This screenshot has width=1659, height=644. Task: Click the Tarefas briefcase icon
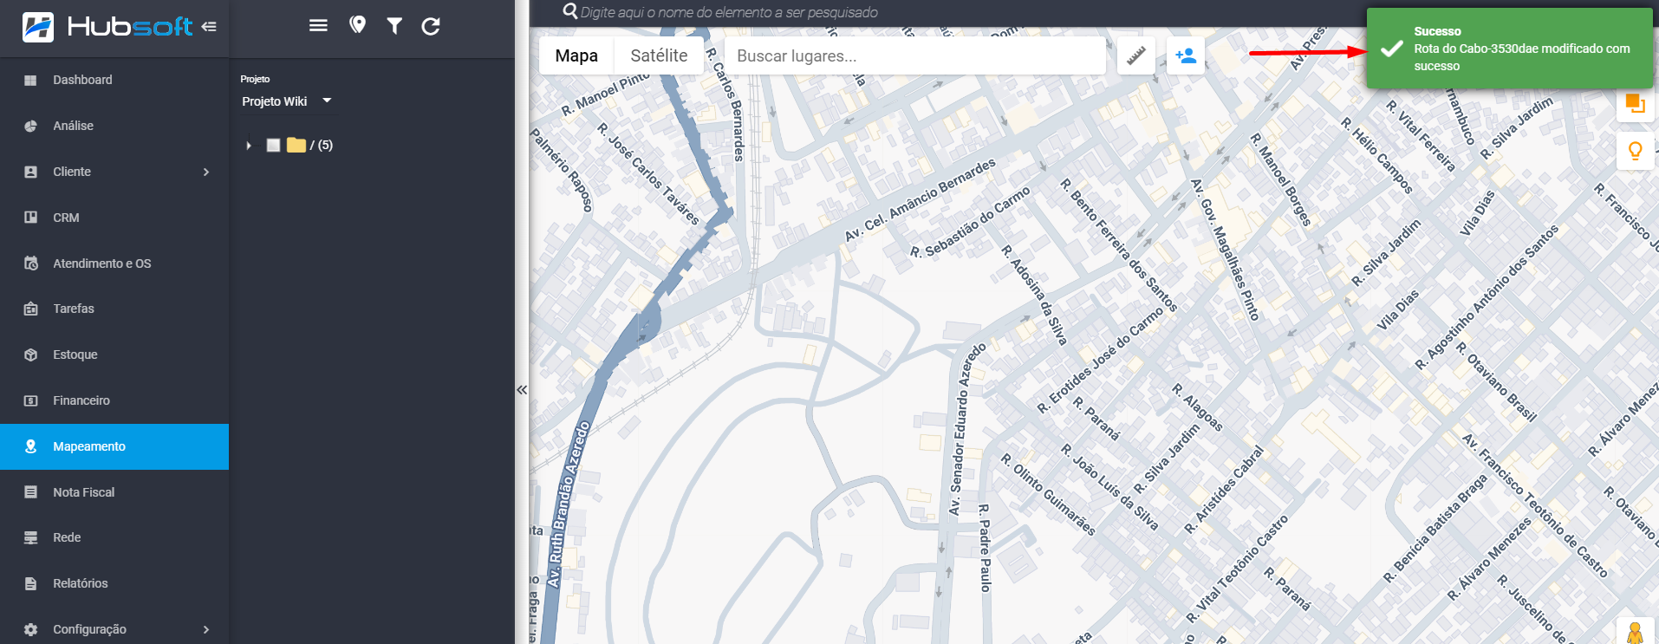30,309
